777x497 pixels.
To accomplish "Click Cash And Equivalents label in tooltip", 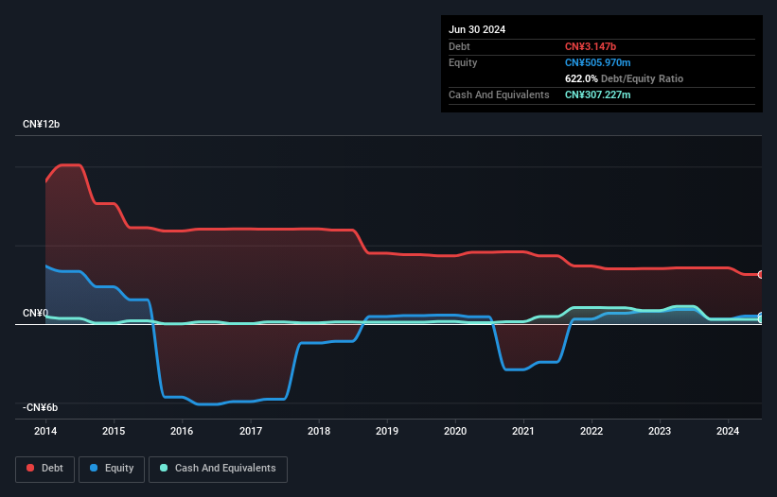I will click(499, 94).
